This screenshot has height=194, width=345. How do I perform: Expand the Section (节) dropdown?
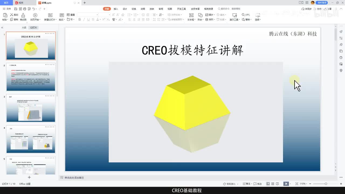pos(73,20)
